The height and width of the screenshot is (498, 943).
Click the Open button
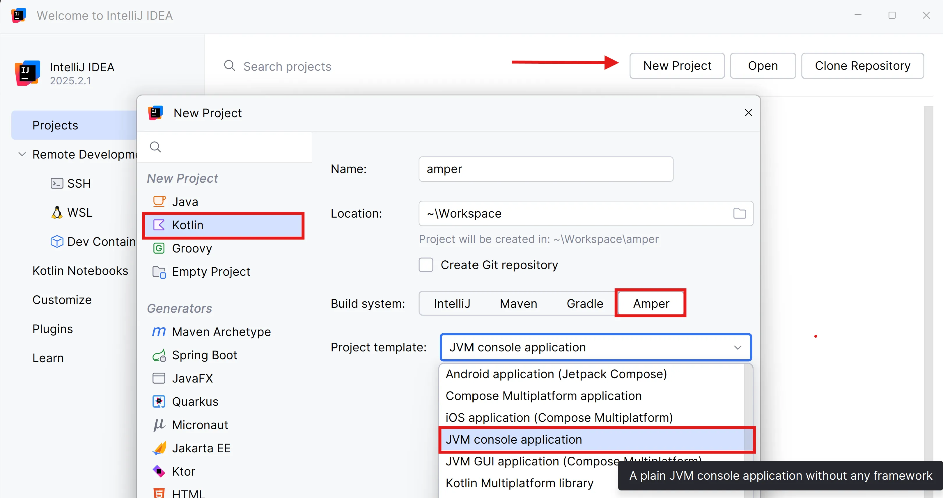[763, 65]
